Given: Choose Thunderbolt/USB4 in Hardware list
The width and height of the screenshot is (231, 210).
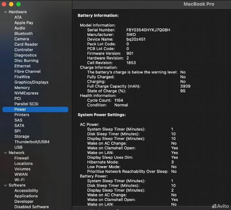Looking at the screenshot, I should 32,142.
